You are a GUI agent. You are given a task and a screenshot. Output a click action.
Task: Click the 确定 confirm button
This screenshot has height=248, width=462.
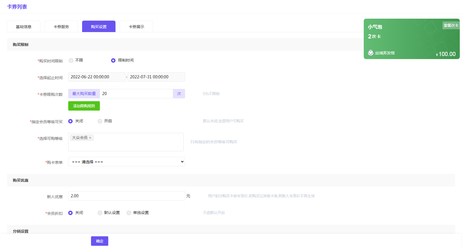click(100, 241)
